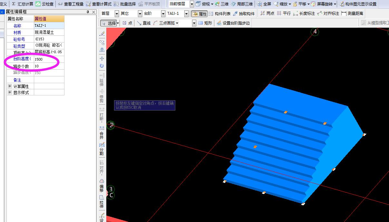The image size is (389, 222).
Task: Open the 当前楼层 floor dropdown
Action: (x=192, y=4)
